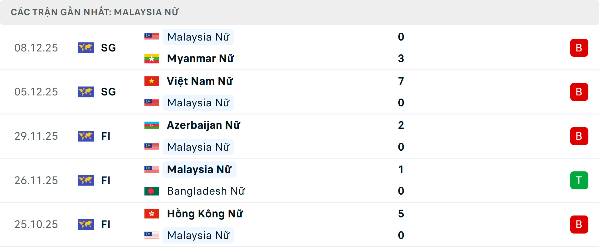The width and height of the screenshot is (599, 247).
Task: Click the Bangladesh flag icon
Action: [x=152, y=191]
